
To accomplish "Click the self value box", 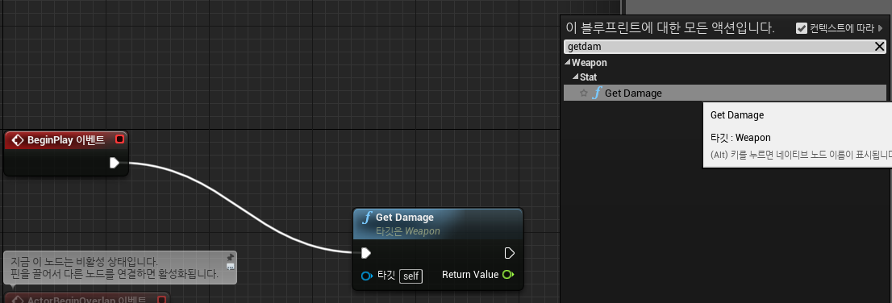I will coord(411,276).
